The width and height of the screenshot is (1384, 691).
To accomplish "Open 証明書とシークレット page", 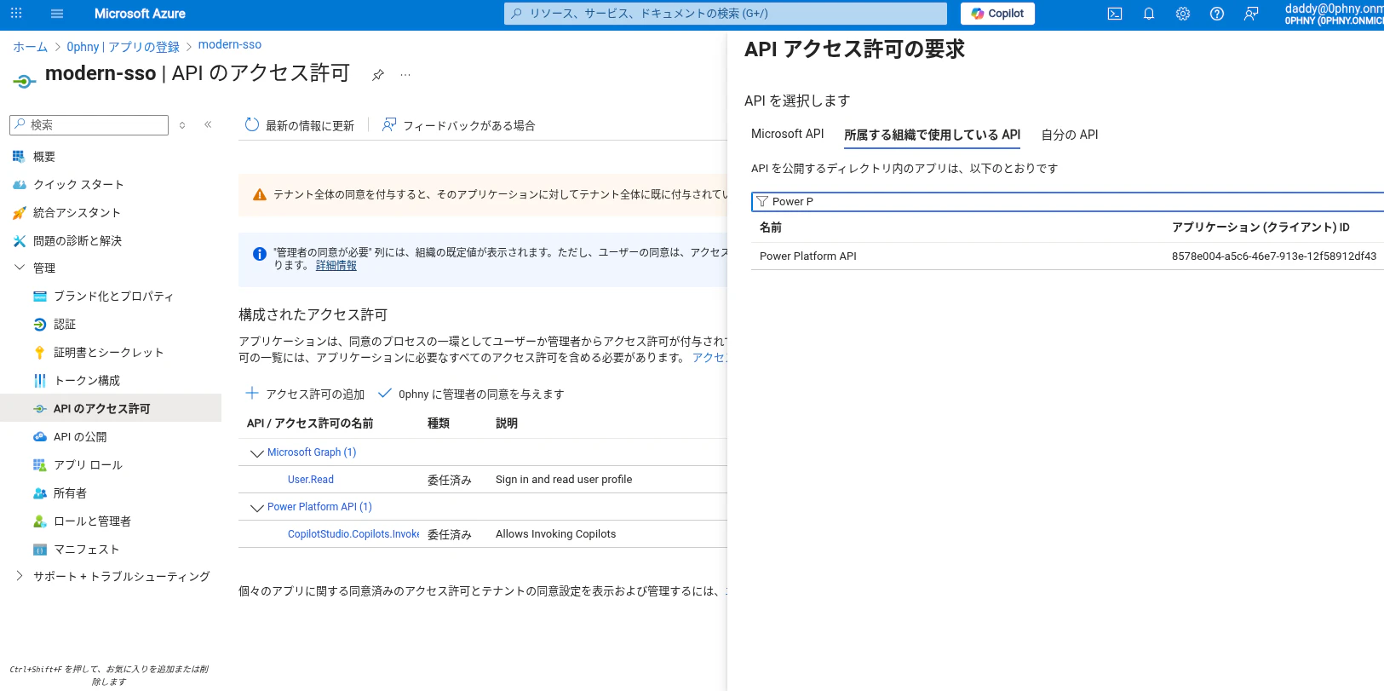I will click(111, 353).
